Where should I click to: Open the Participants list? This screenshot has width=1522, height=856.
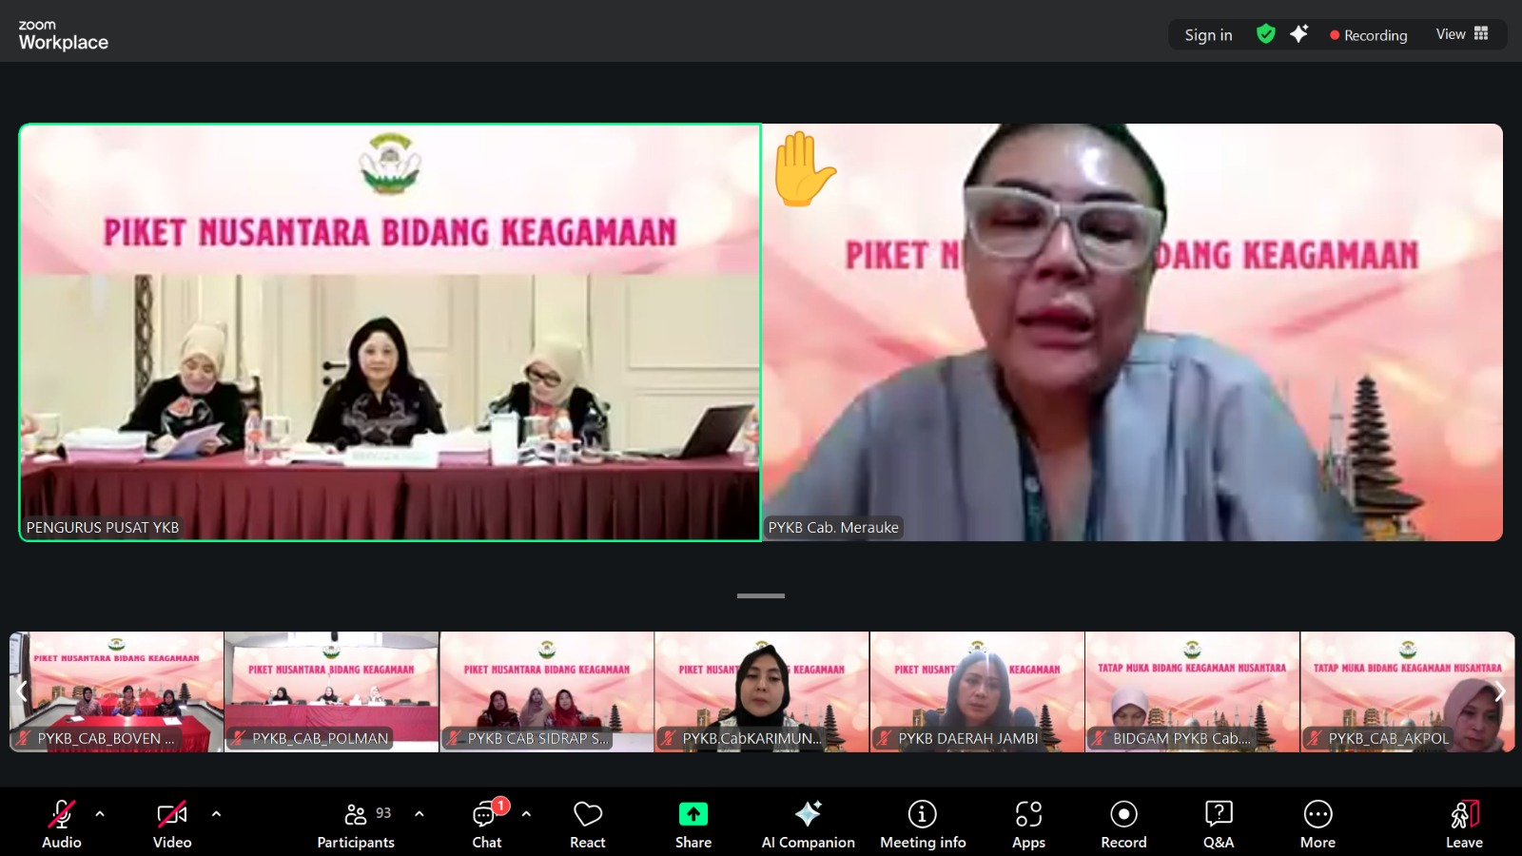(x=356, y=824)
